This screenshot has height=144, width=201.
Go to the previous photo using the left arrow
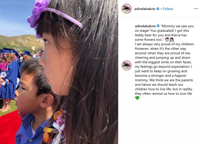click(x=4, y=75)
